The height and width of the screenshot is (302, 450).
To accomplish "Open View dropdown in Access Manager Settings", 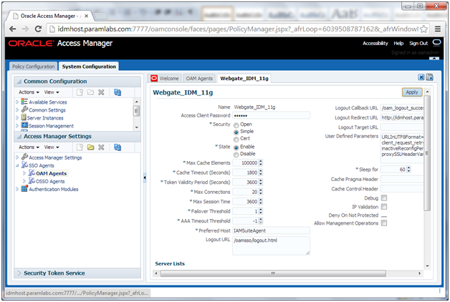I will coord(52,147).
